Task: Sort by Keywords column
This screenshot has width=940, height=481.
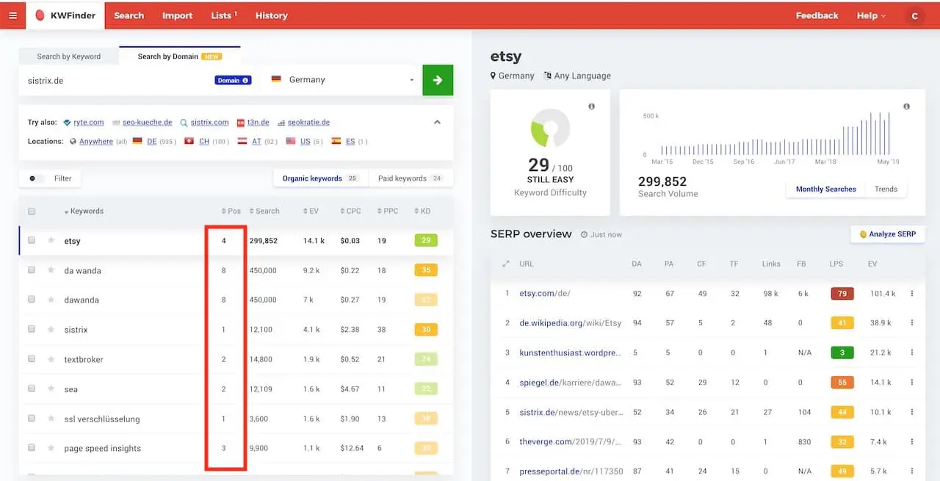Action: click(84, 211)
